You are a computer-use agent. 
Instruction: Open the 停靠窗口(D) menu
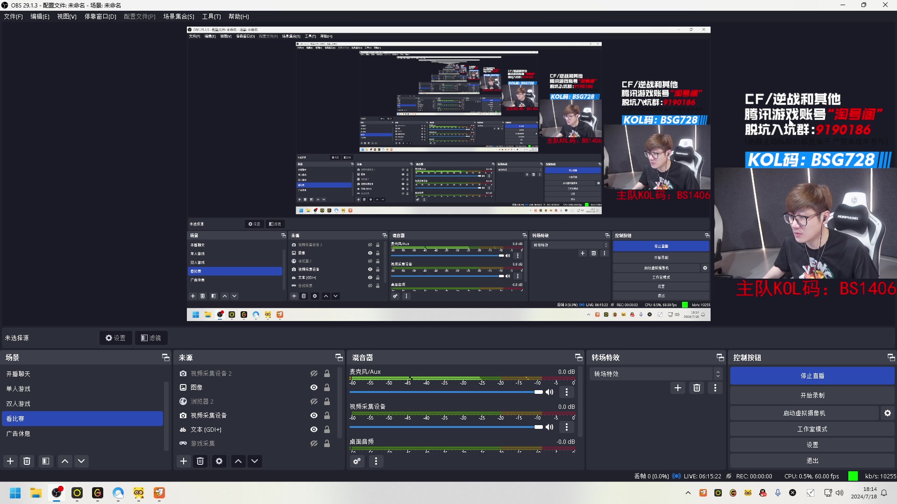[x=100, y=16]
